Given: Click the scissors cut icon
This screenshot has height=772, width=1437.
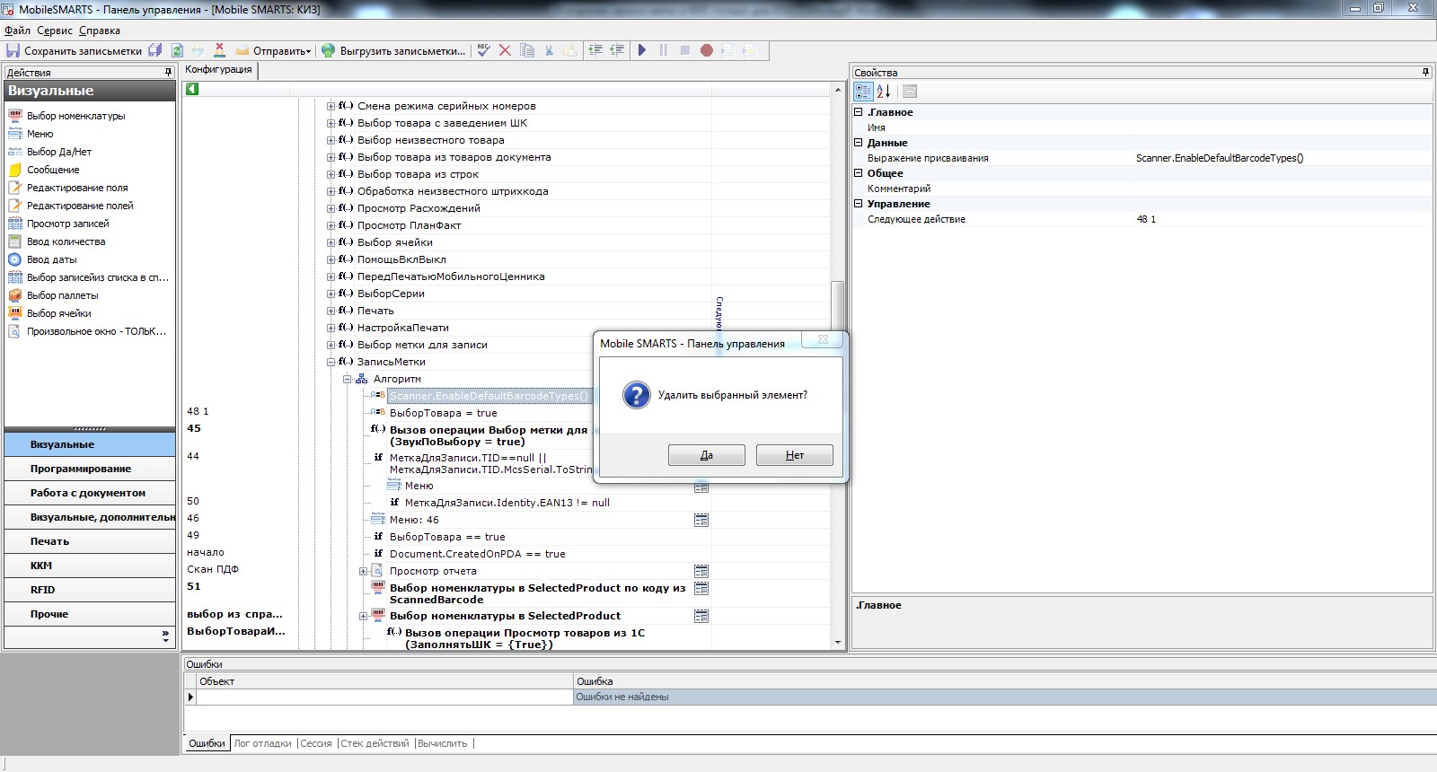Looking at the screenshot, I should click(549, 50).
